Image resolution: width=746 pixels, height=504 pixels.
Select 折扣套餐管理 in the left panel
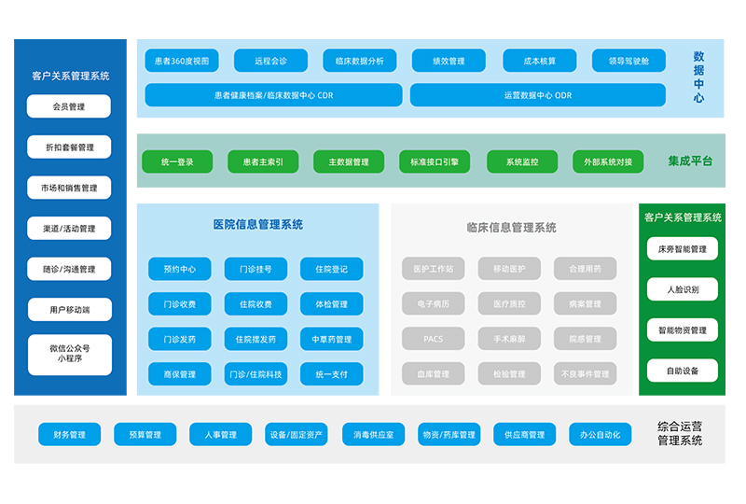tap(69, 147)
